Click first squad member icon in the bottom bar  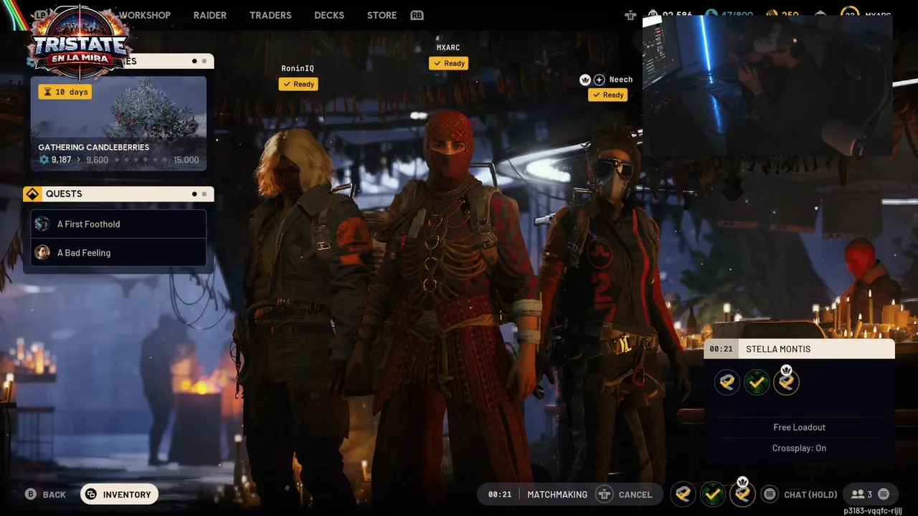683,494
